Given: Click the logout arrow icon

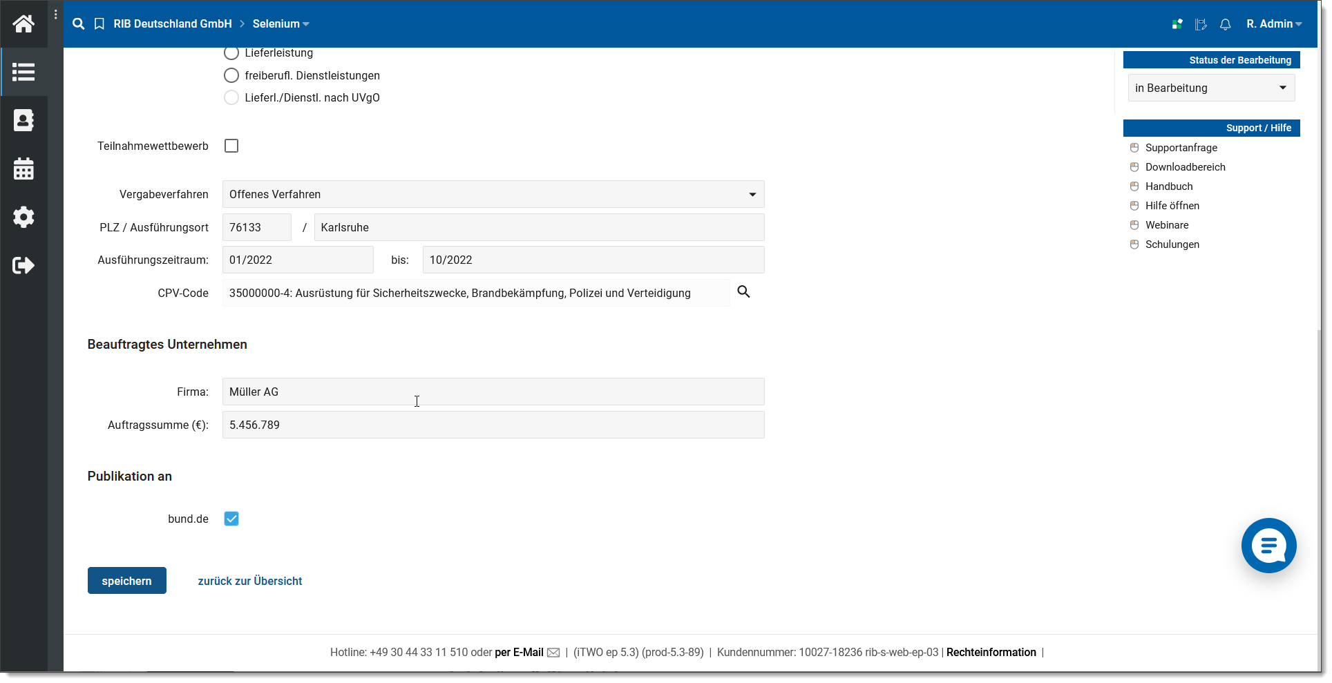Looking at the screenshot, I should (23, 265).
